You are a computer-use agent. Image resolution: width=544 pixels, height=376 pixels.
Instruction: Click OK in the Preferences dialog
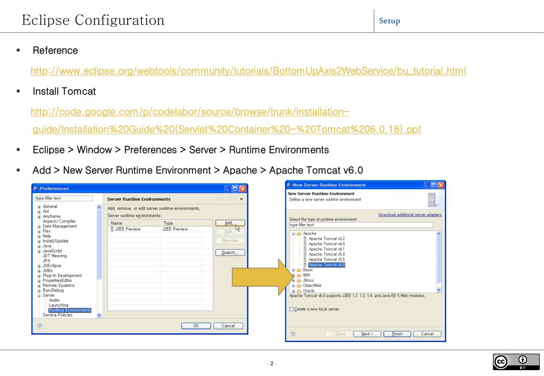tap(196, 326)
